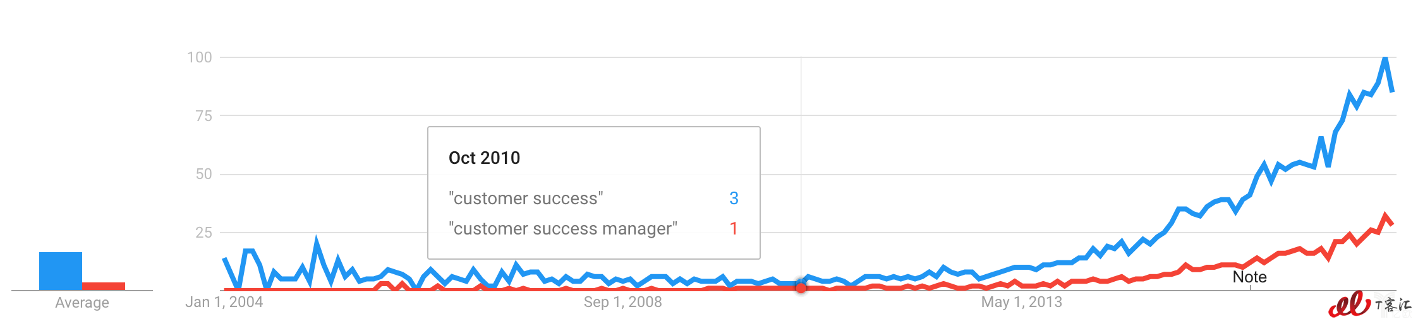
Task: Click the 50 y-axis label
Action: click(x=203, y=174)
